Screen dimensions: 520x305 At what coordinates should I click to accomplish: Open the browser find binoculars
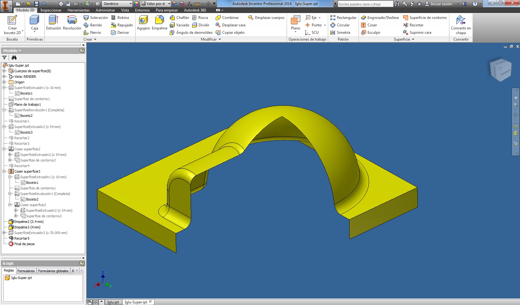[14, 58]
